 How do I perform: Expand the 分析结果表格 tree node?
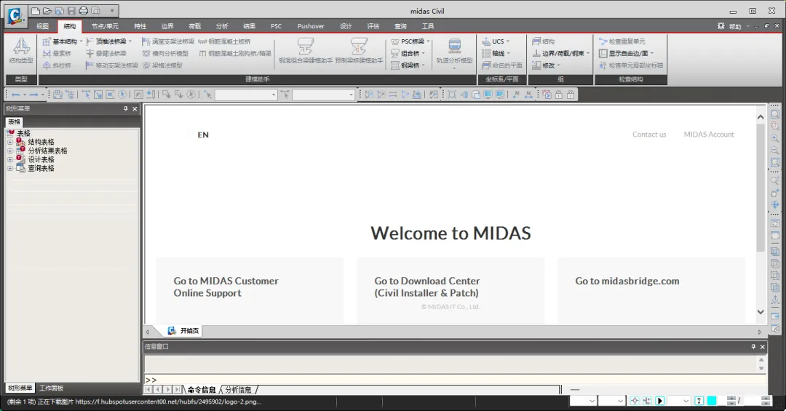click(x=9, y=151)
